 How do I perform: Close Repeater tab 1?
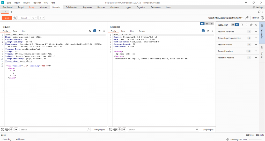click(x=6, y=12)
